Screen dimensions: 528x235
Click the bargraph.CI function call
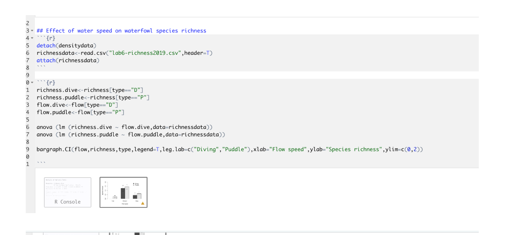(230, 149)
